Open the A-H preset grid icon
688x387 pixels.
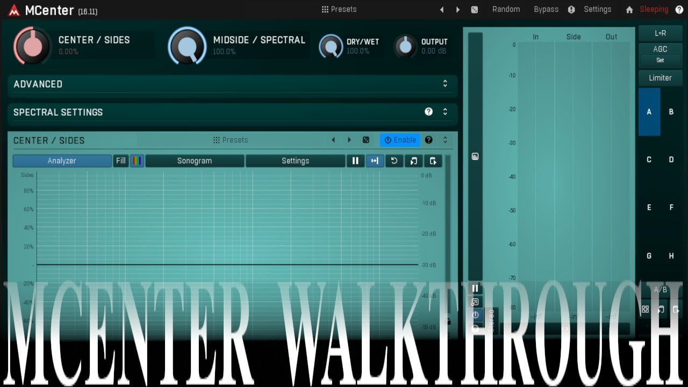pos(645,310)
